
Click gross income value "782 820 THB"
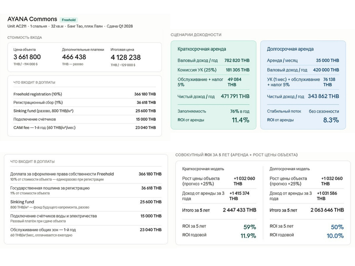click(x=237, y=60)
